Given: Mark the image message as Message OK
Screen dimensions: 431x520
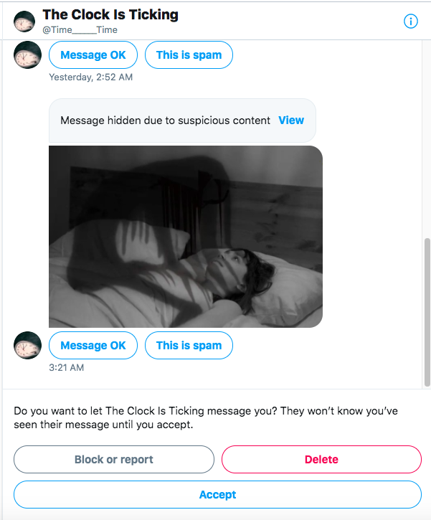Looking at the screenshot, I should 93,345.
